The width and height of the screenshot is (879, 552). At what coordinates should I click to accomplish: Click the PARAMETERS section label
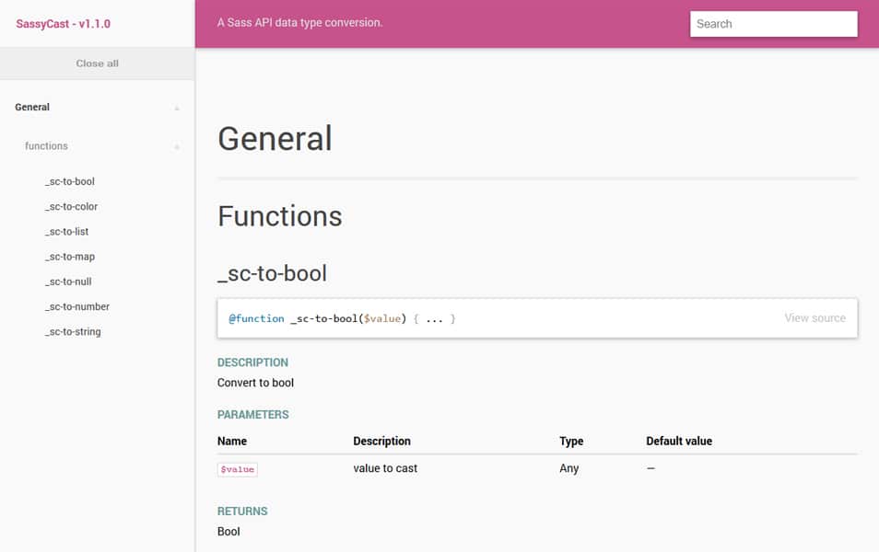pyautogui.click(x=252, y=414)
